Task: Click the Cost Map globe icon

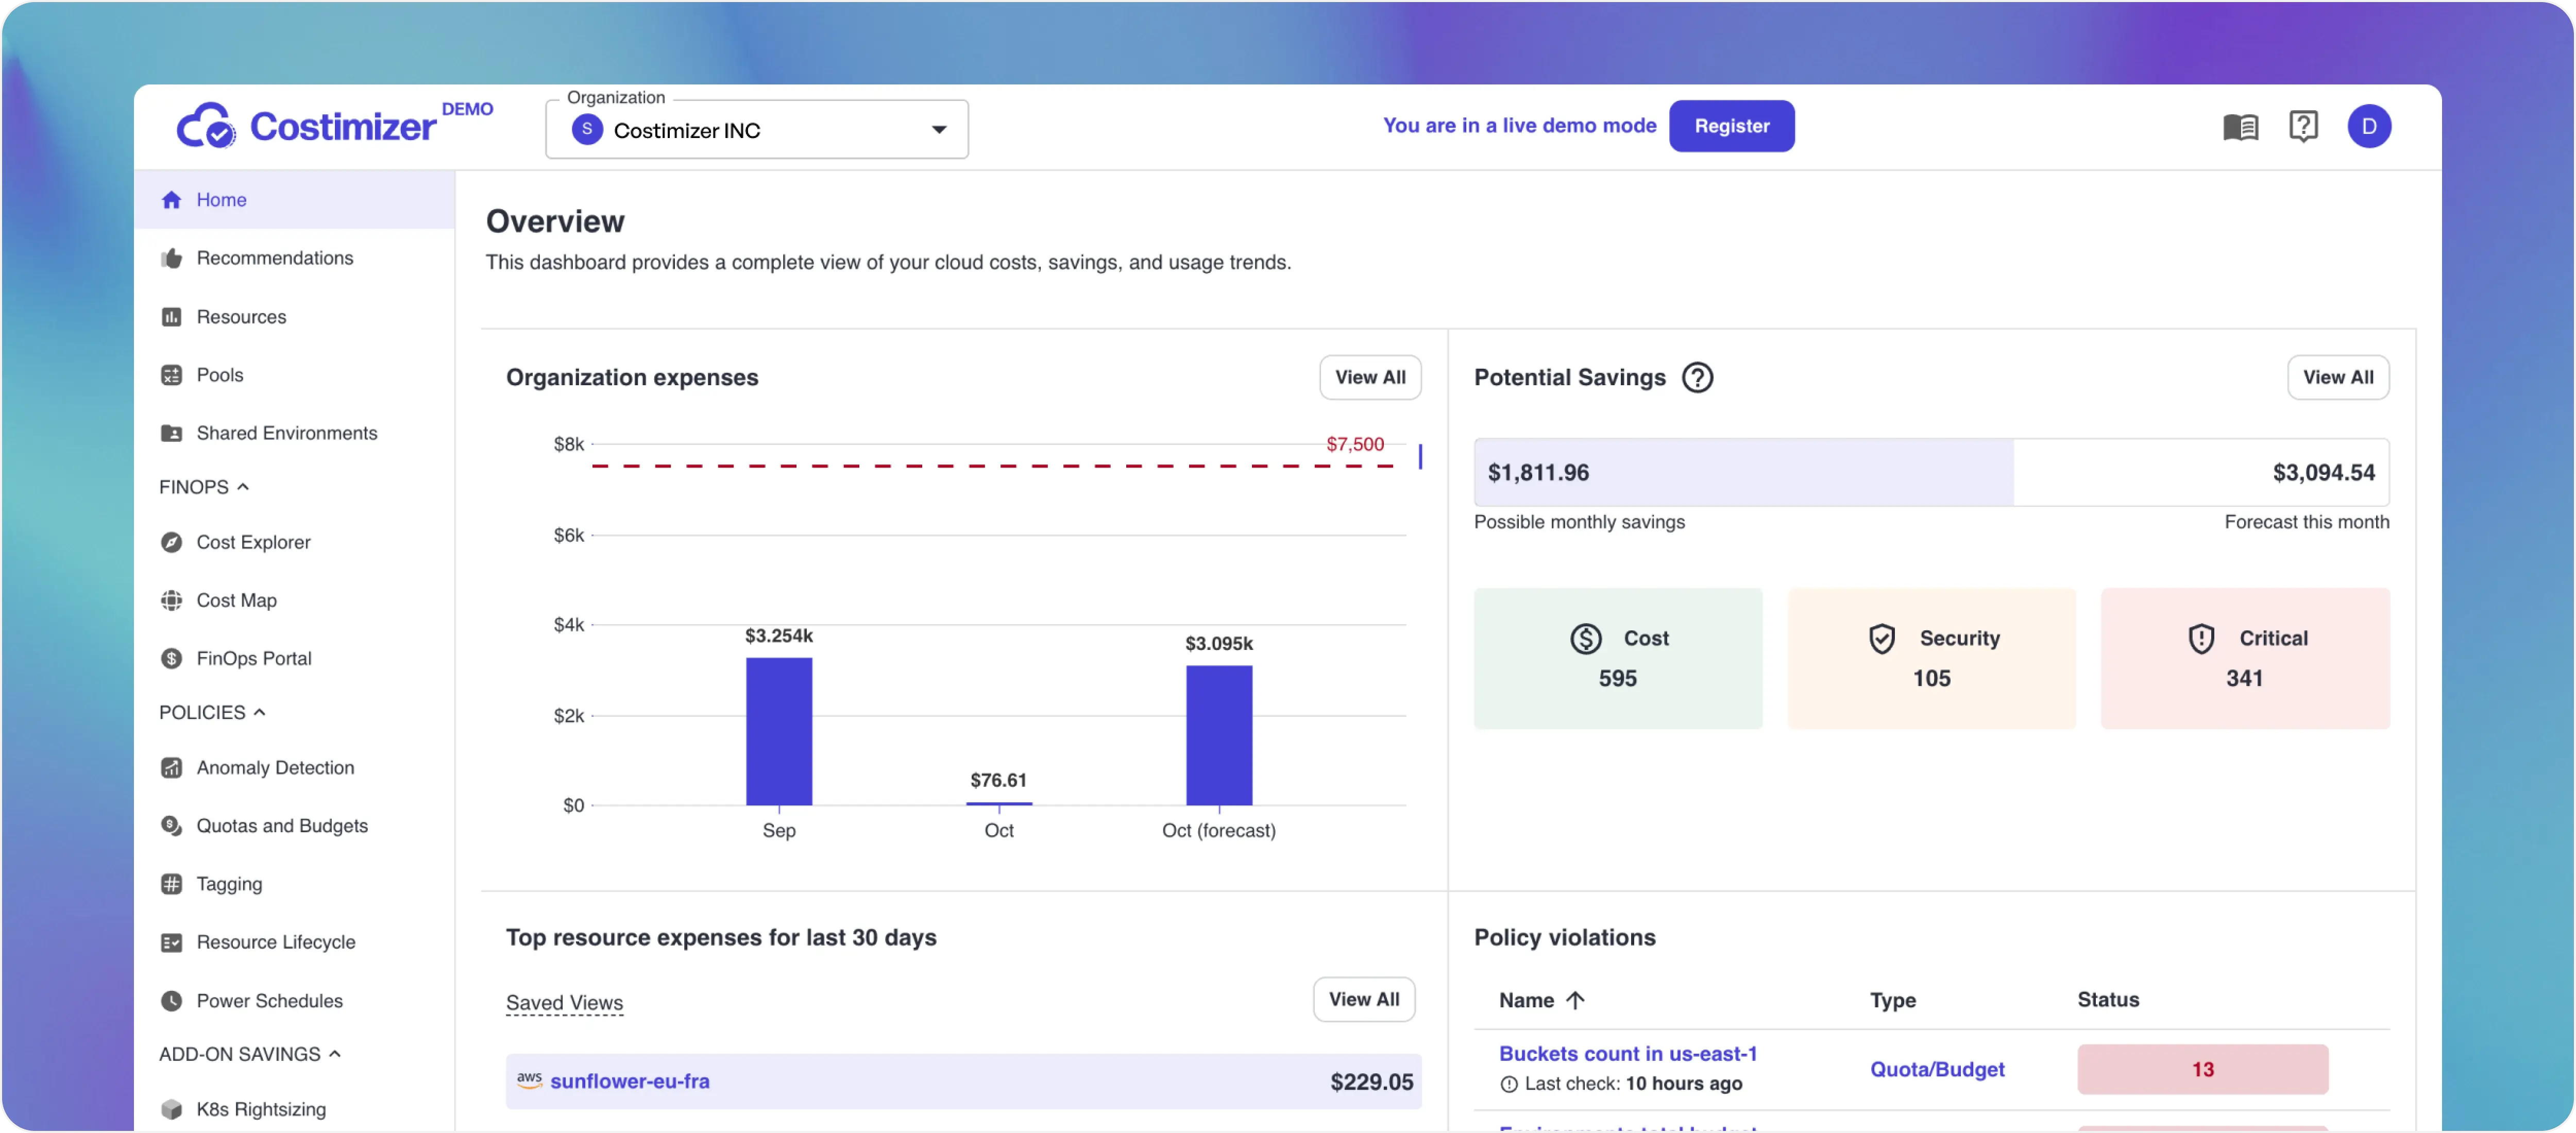Action: 172,600
